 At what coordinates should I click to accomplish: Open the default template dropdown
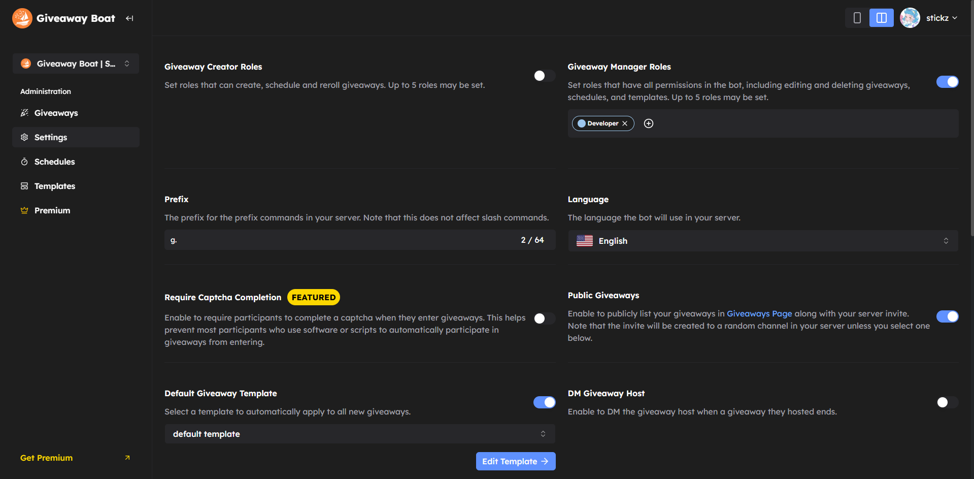[x=360, y=434]
